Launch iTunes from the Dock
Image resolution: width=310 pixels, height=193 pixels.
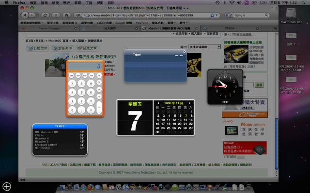pyautogui.click(x=125, y=187)
